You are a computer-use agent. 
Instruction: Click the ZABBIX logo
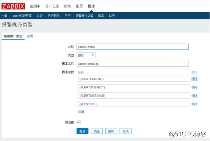coord(13,6)
